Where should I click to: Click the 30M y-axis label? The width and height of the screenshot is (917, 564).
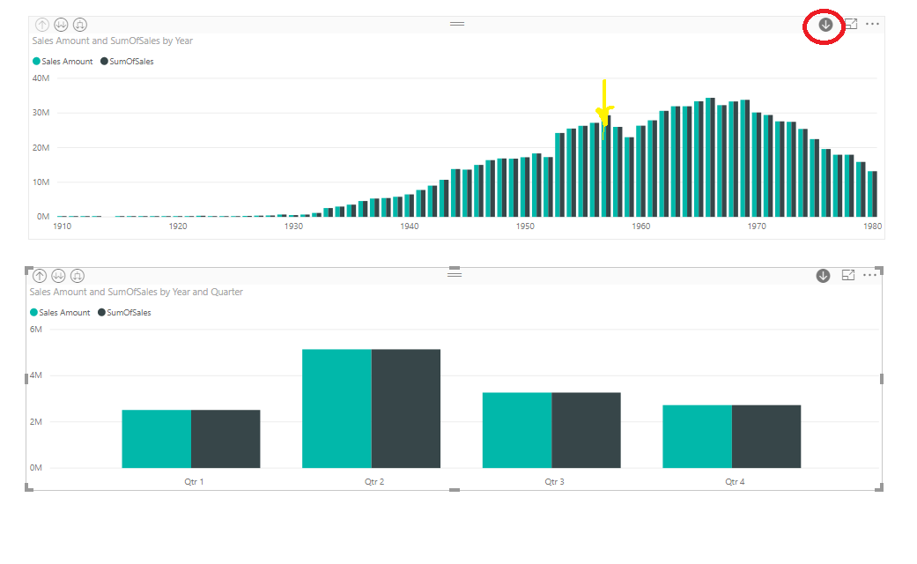point(41,113)
